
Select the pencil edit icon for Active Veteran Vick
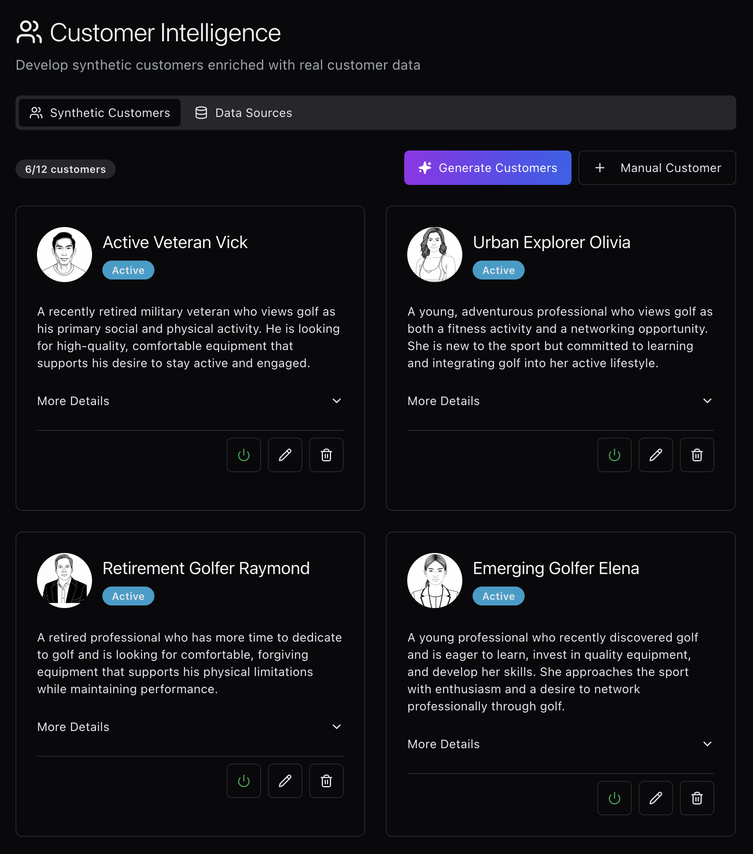[x=285, y=455]
